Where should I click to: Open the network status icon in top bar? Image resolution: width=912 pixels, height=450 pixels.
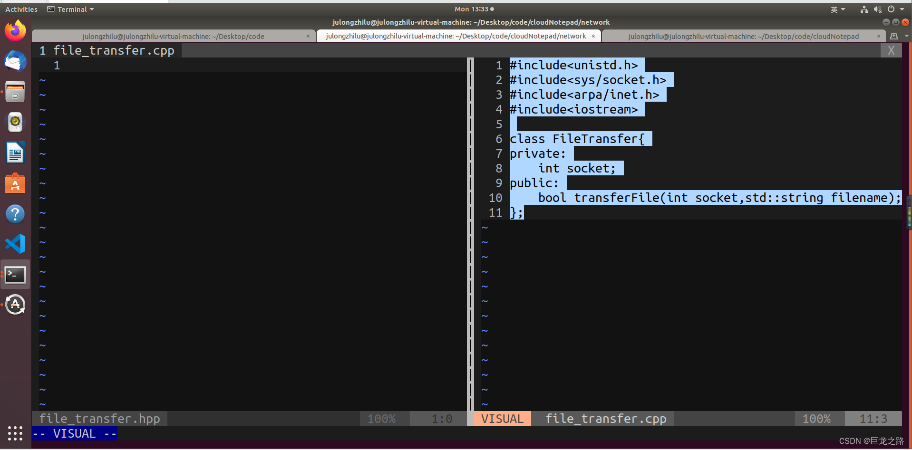pyautogui.click(x=864, y=9)
